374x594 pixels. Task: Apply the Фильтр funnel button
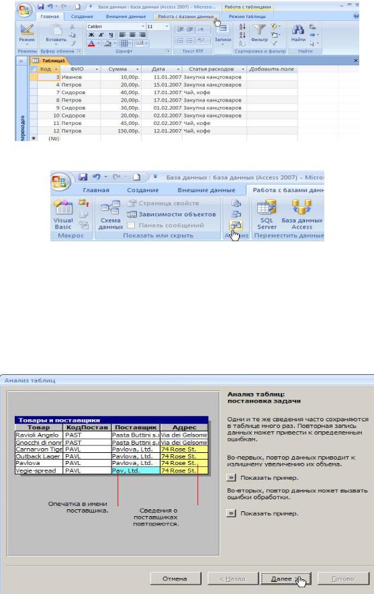click(x=259, y=34)
